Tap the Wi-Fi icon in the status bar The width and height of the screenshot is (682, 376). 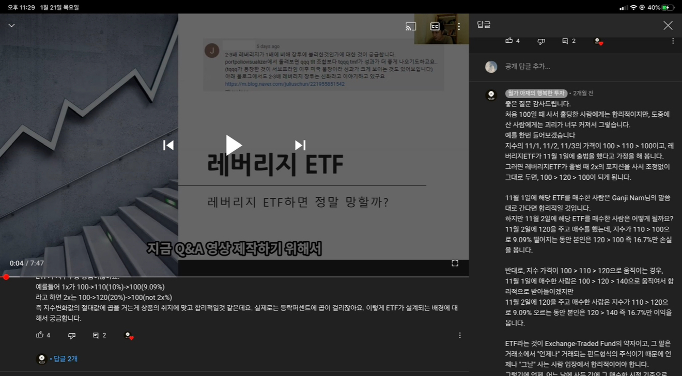[x=633, y=8]
